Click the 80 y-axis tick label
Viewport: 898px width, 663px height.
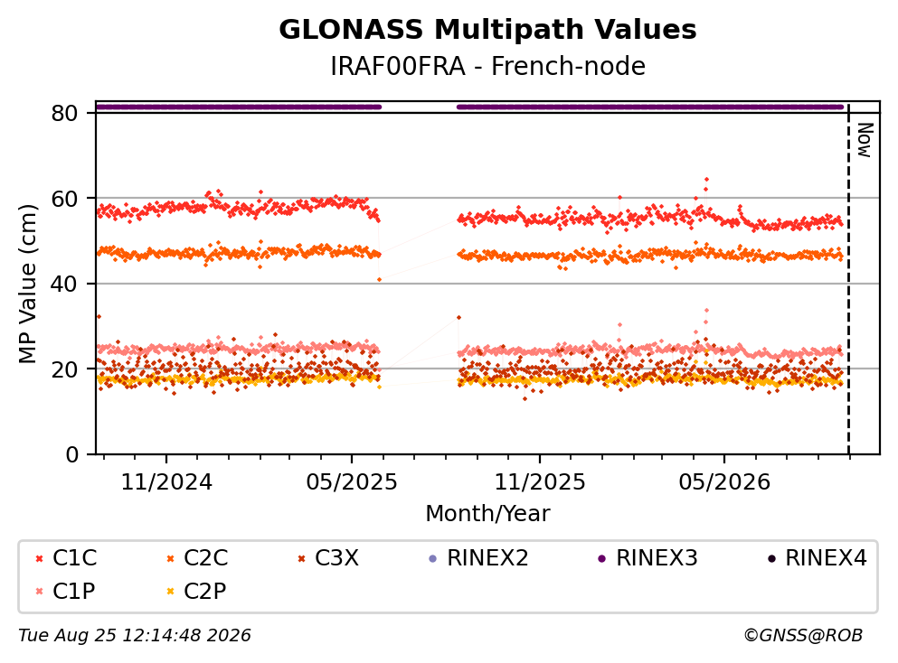pyautogui.click(x=64, y=113)
